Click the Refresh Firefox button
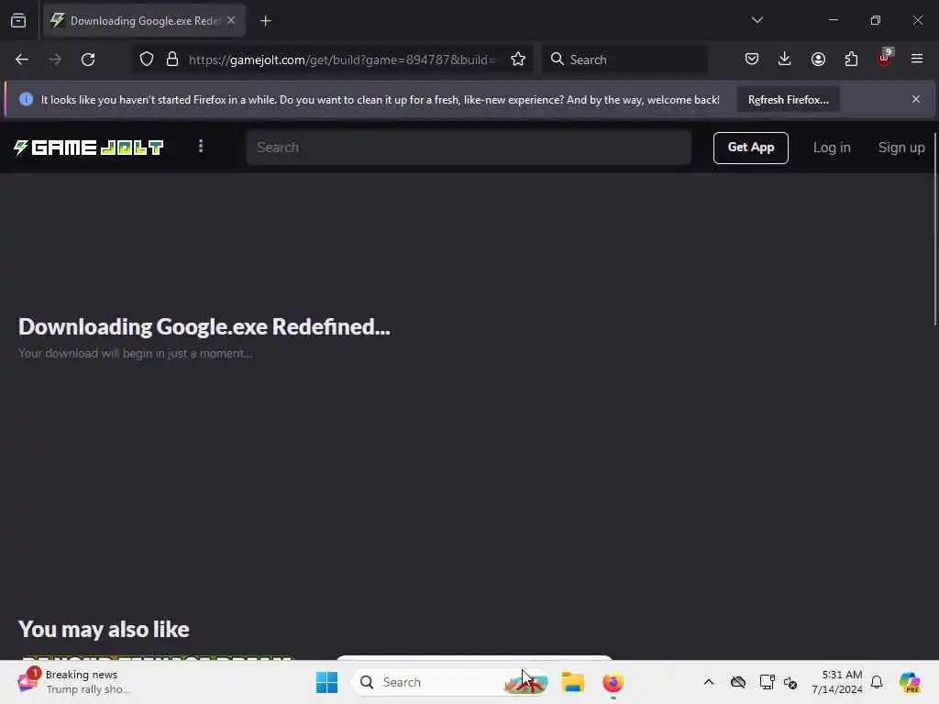939x704 pixels. [x=788, y=99]
